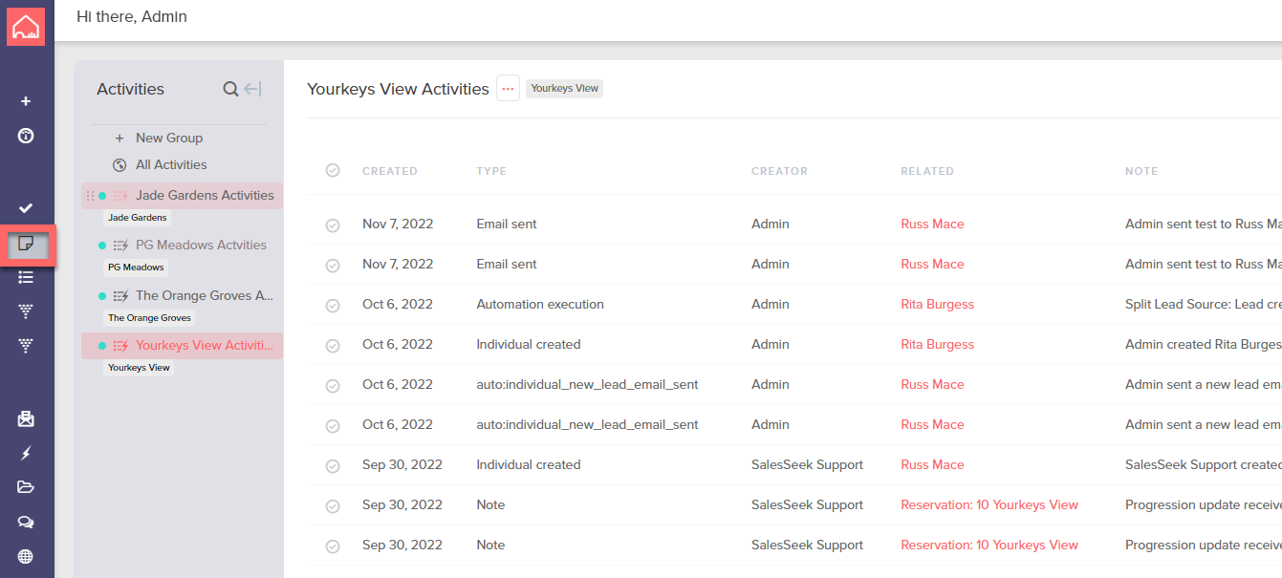Search activities groups with magnifier icon

(x=230, y=89)
